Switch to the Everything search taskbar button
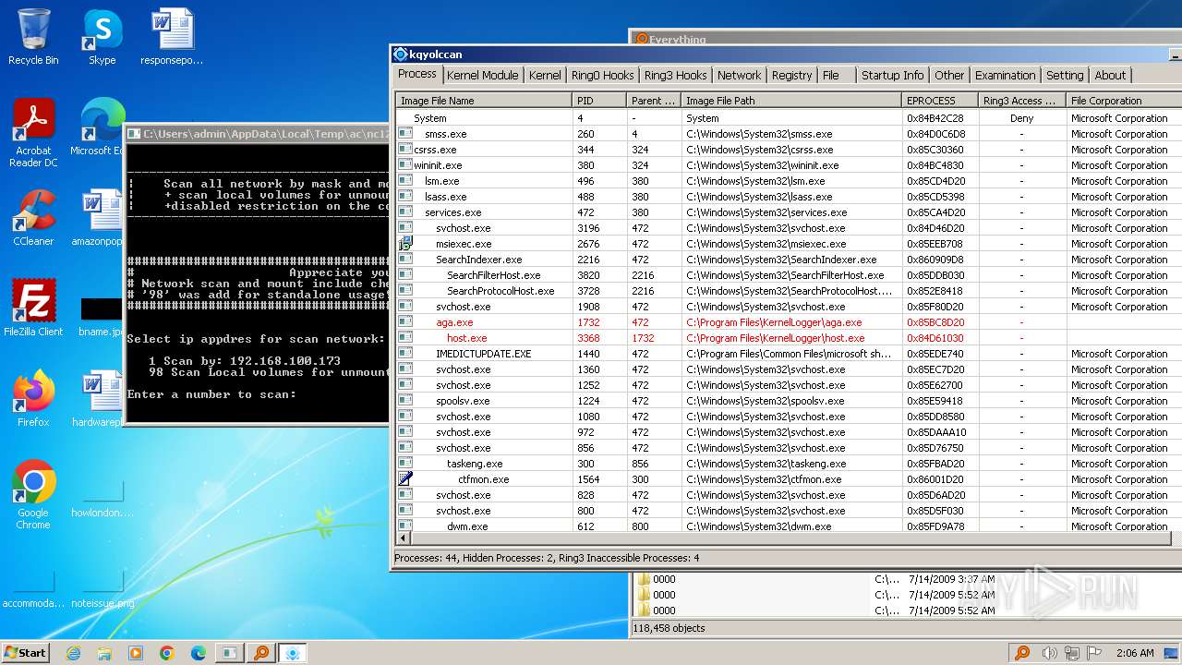1182x665 pixels. 261,653
